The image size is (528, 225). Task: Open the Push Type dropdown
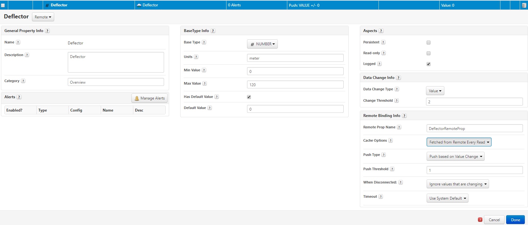coord(455,157)
